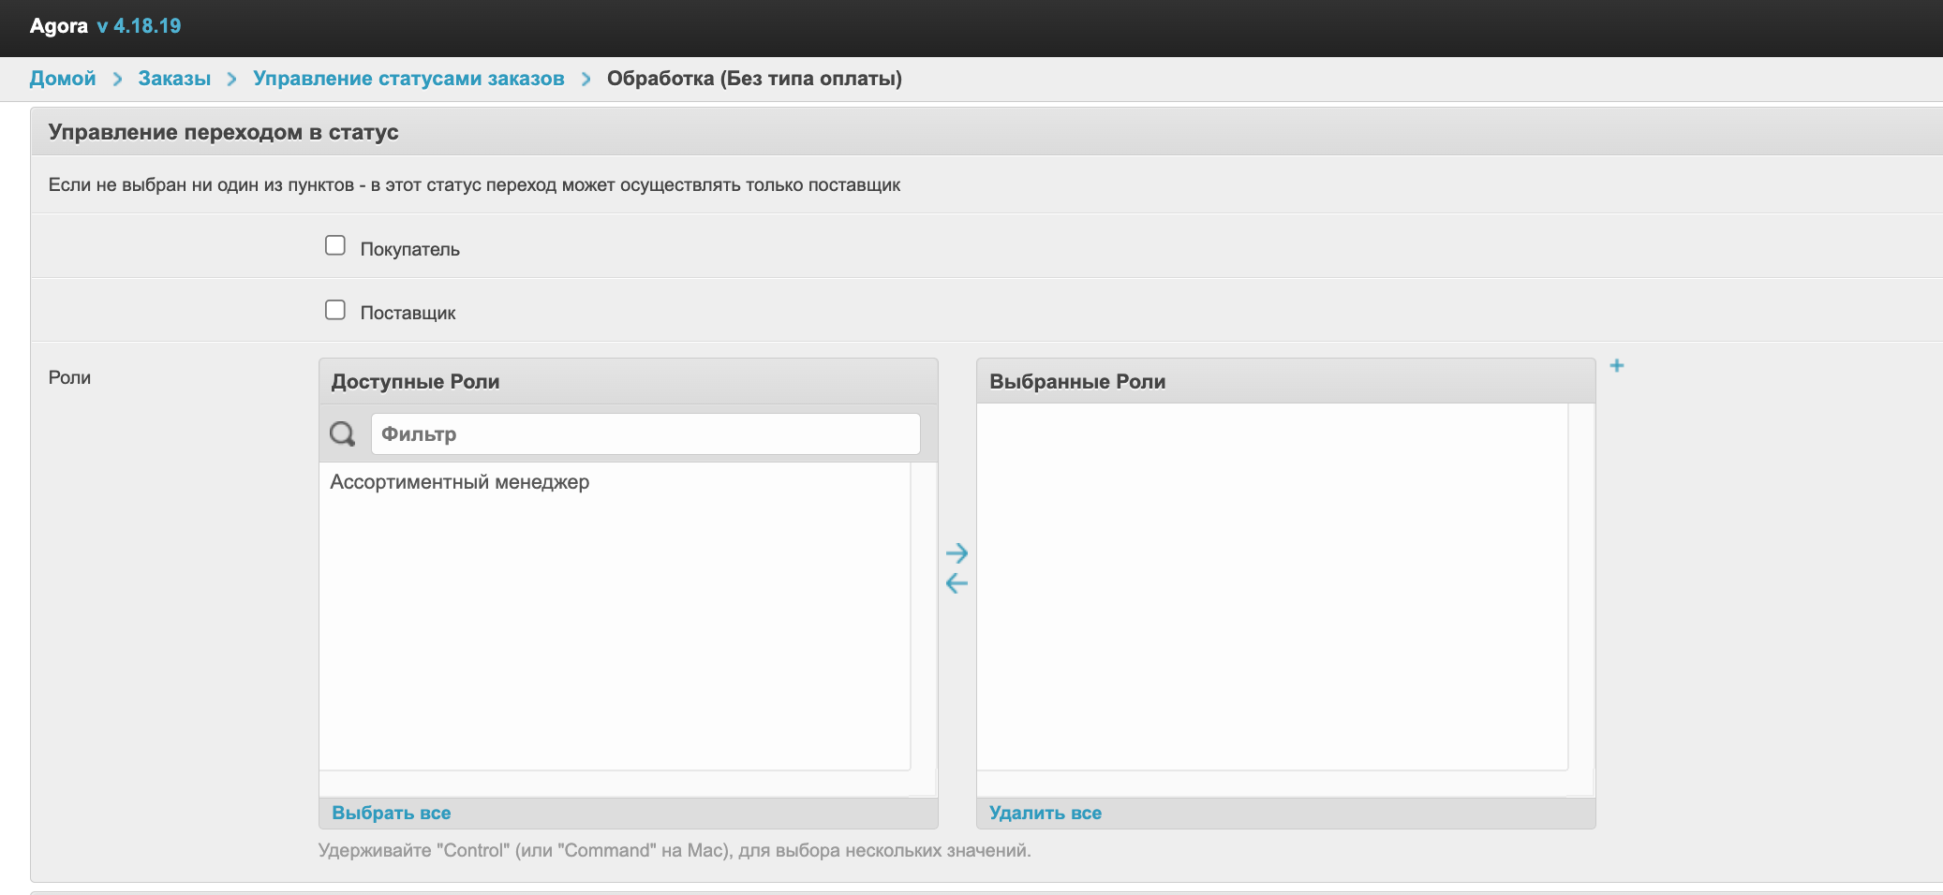The image size is (1943, 895).
Task: Enable the Покупатель checkbox
Action: [x=335, y=246]
